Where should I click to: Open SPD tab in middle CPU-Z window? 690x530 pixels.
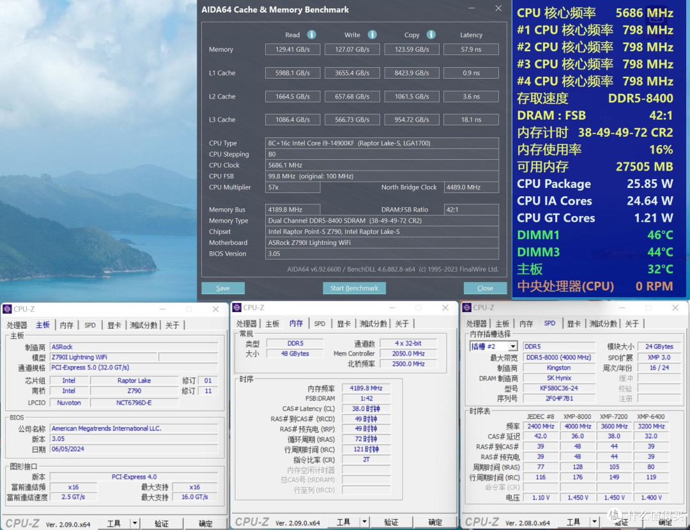[320, 324]
